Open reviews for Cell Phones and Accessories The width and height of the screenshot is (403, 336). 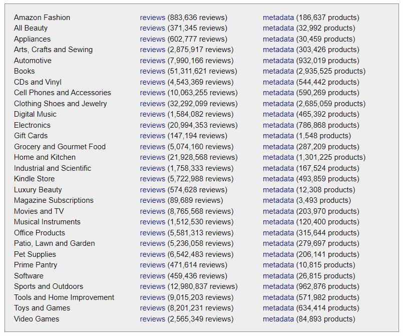click(x=152, y=93)
